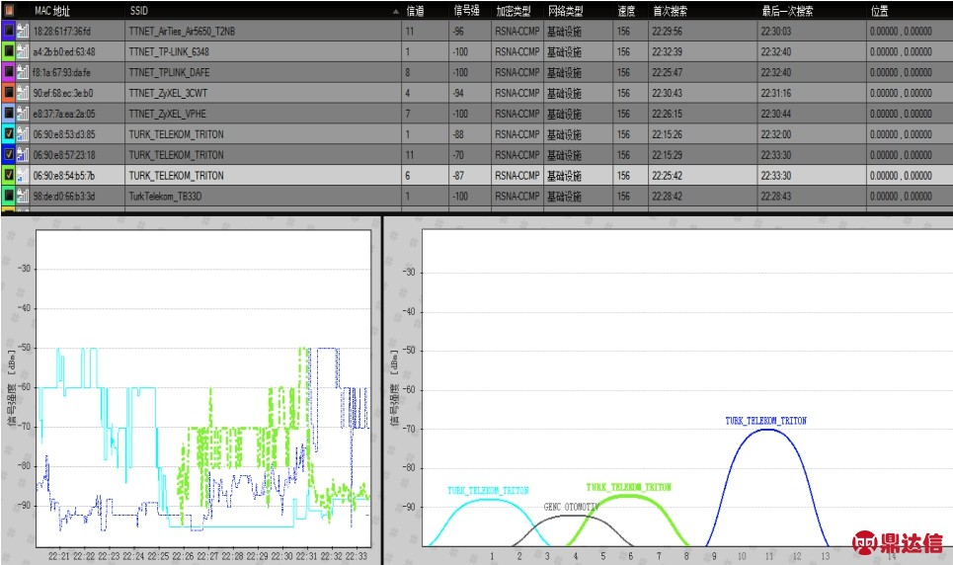
Task: Toggle checkbox for TurkTelekom_TB33D network
Action: (x=9, y=196)
